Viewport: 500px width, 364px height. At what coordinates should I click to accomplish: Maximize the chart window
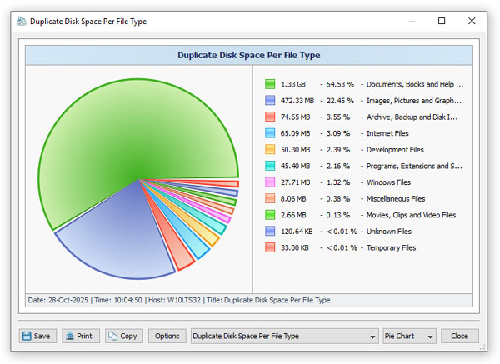coord(442,21)
